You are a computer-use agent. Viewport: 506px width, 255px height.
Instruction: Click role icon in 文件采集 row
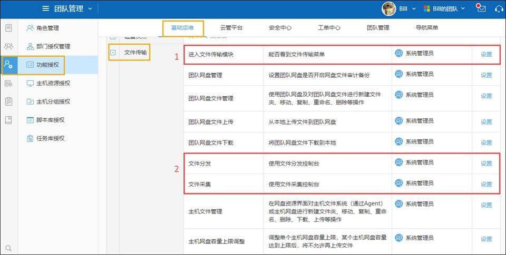click(399, 183)
